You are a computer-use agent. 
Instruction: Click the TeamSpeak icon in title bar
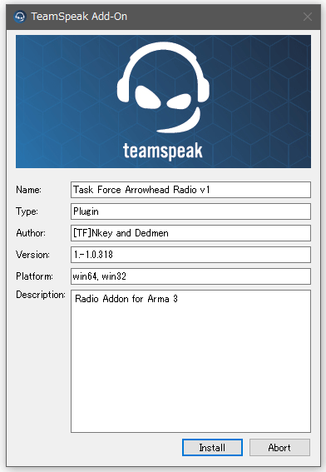pyautogui.click(x=20, y=17)
